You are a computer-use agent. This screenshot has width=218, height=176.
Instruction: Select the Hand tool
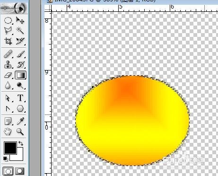coord(8,132)
